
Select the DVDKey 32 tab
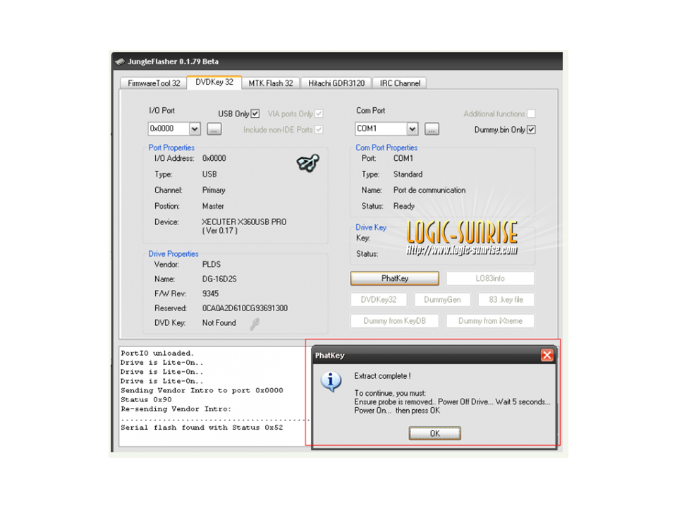pyautogui.click(x=214, y=82)
